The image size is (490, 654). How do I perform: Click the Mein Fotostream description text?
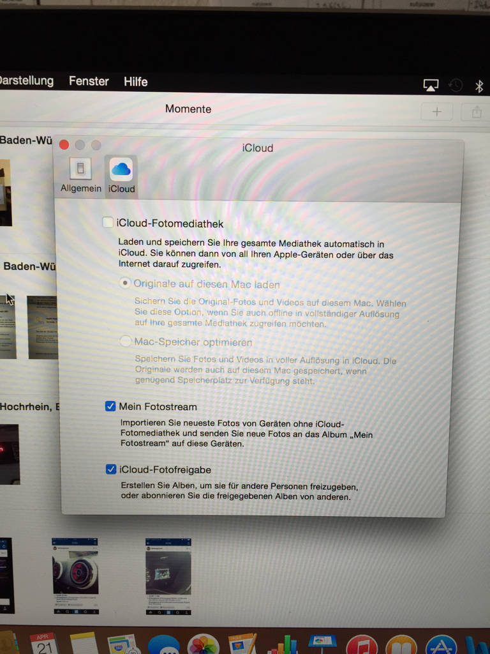point(246,434)
